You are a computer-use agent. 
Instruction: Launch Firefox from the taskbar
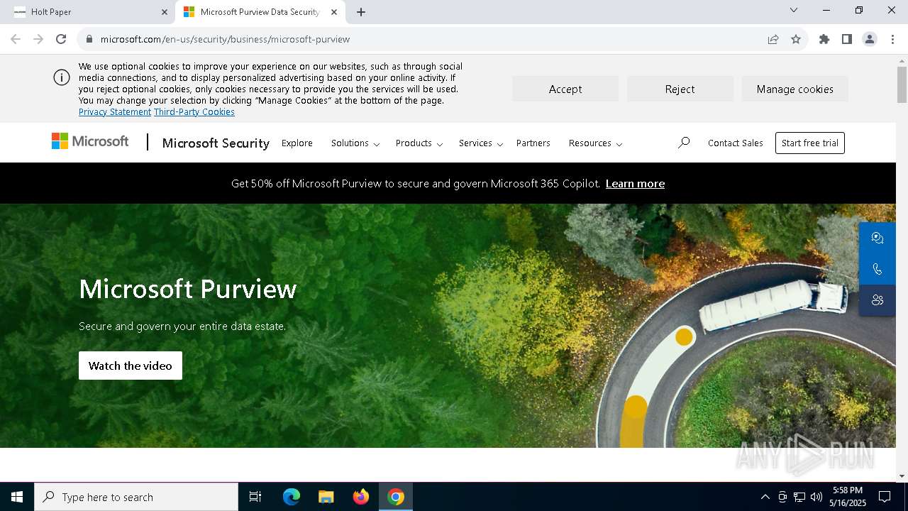pos(361,497)
